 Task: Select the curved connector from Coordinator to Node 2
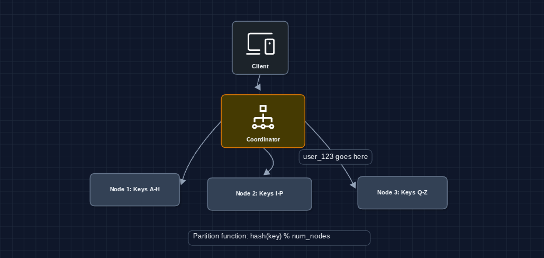[x=273, y=159]
